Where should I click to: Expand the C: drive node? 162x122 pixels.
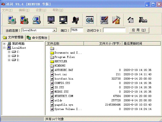9,52
